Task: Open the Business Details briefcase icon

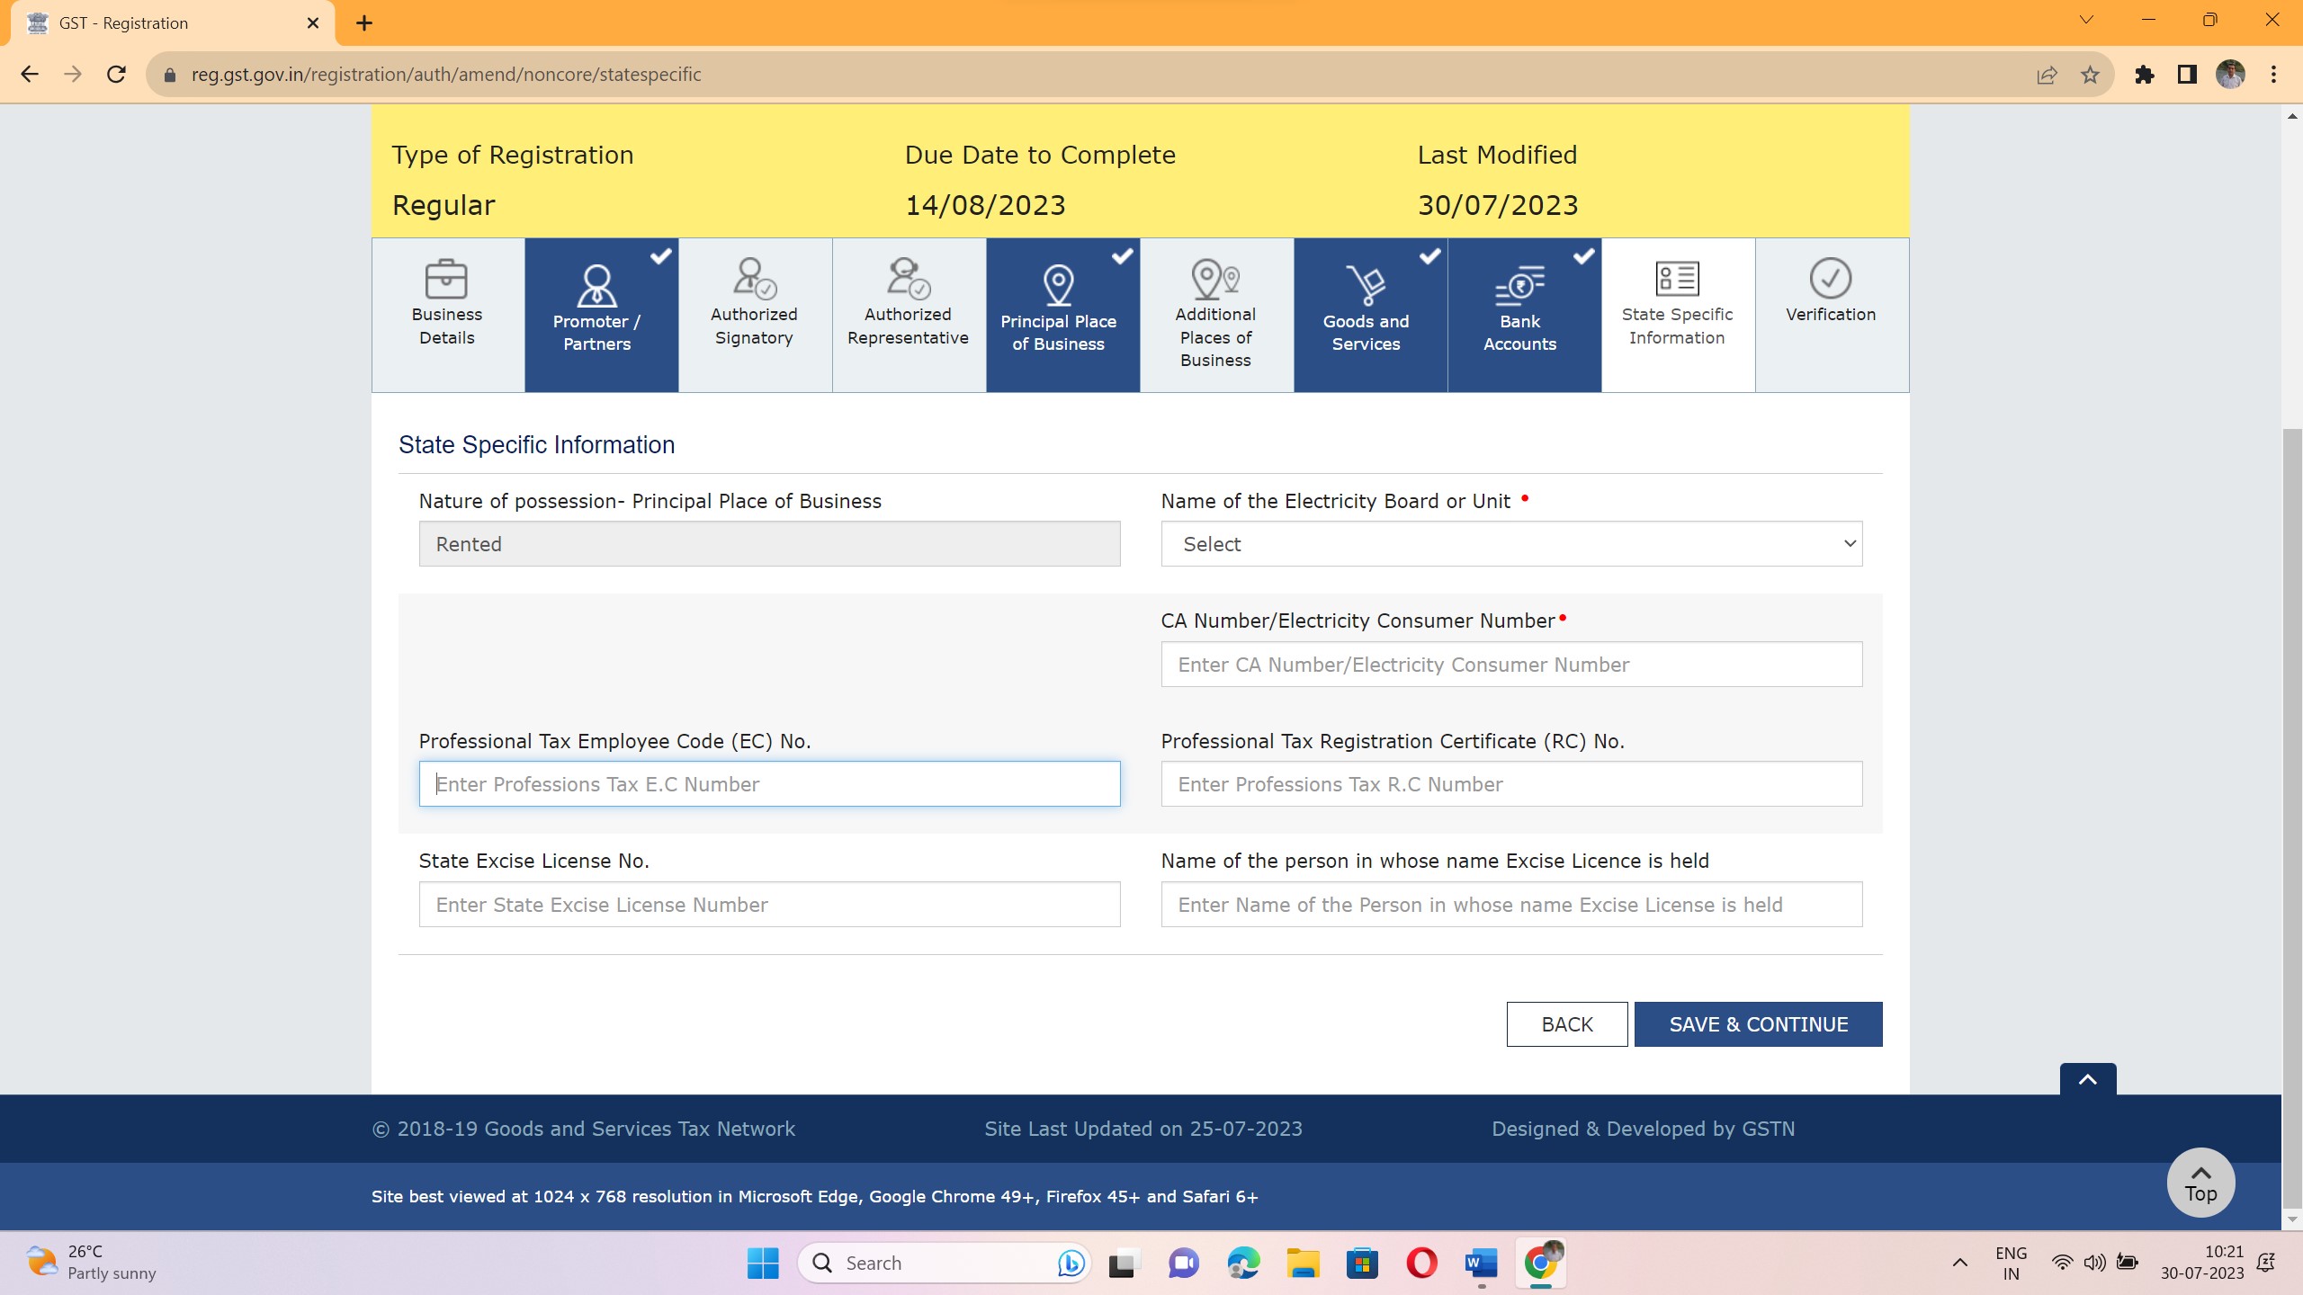Action: click(x=446, y=280)
